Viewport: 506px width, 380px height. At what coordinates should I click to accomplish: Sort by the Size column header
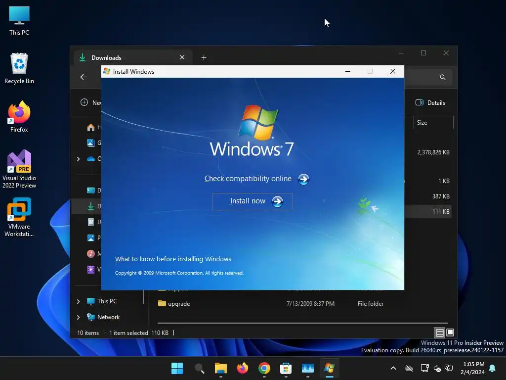point(433,123)
